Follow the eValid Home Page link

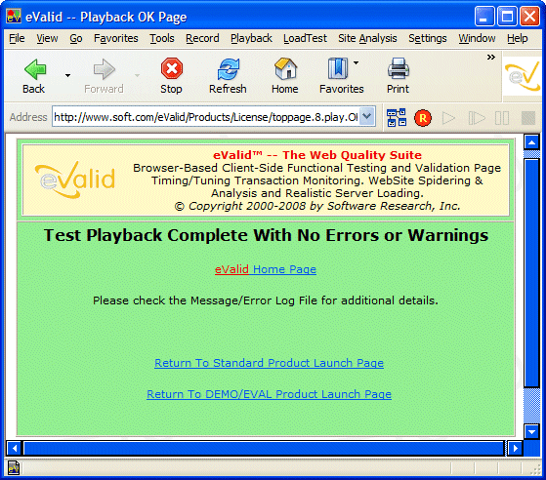(266, 269)
